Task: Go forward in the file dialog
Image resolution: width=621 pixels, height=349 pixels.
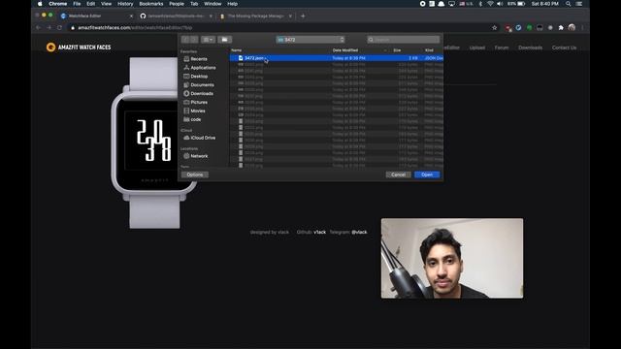Action: click(194, 40)
